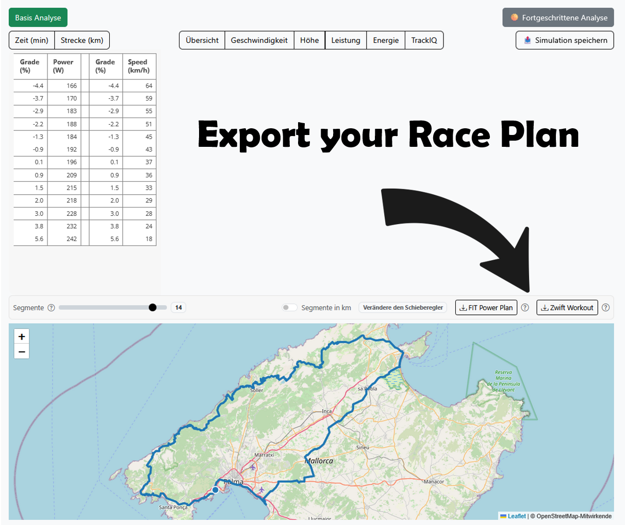
Task: Show the Leistung tab
Action: (x=346, y=40)
